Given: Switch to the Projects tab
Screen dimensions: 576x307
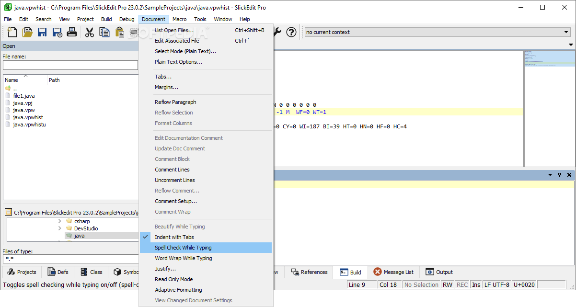Looking at the screenshot, I should coord(22,272).
